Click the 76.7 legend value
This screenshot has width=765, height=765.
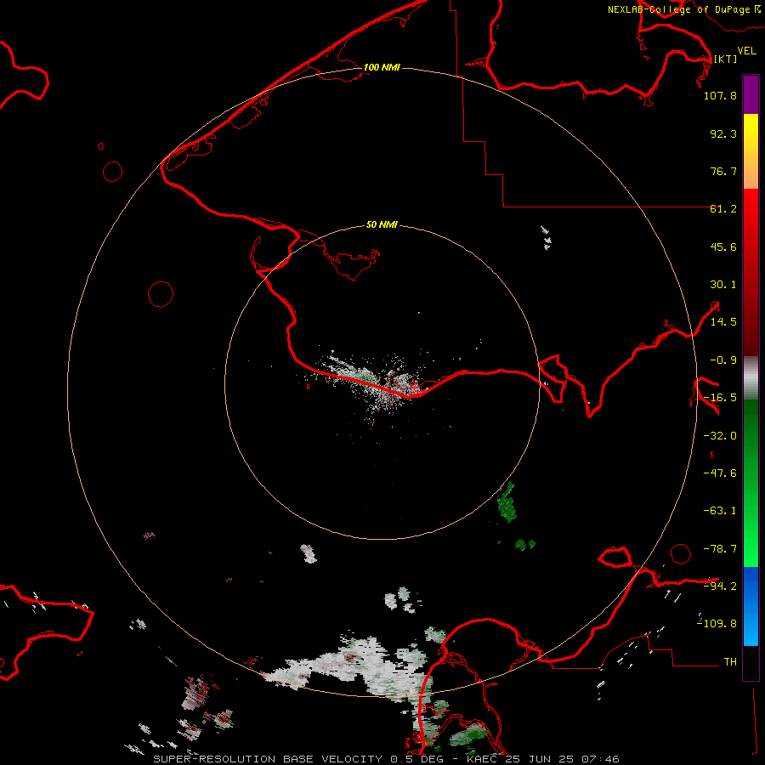tap(723, 171)
